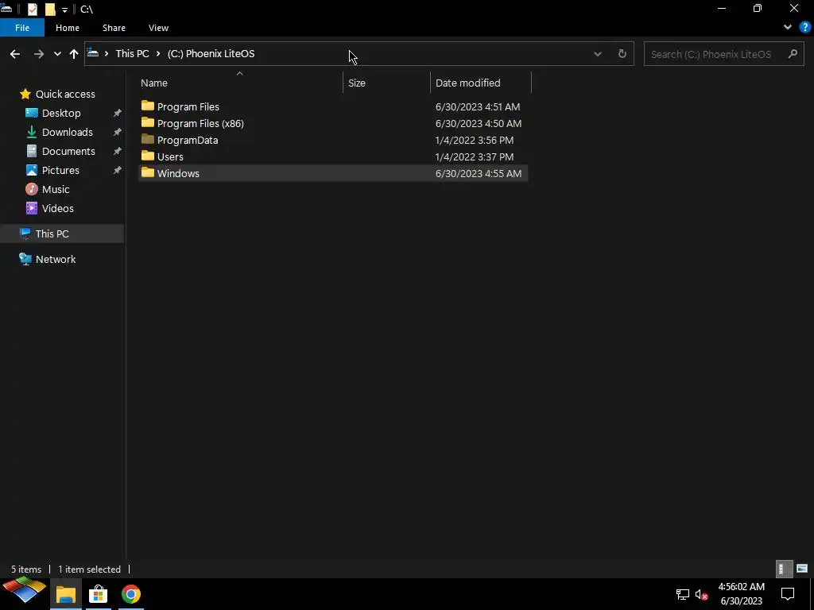Image resolution: width=814 pixels, height=610 pixels.
Task: Click the Program Files (x86) name text
Action: point(200,123)
